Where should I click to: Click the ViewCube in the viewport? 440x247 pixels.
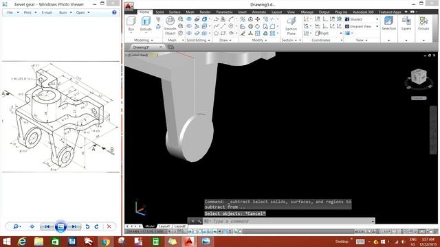tap(419, 76)
